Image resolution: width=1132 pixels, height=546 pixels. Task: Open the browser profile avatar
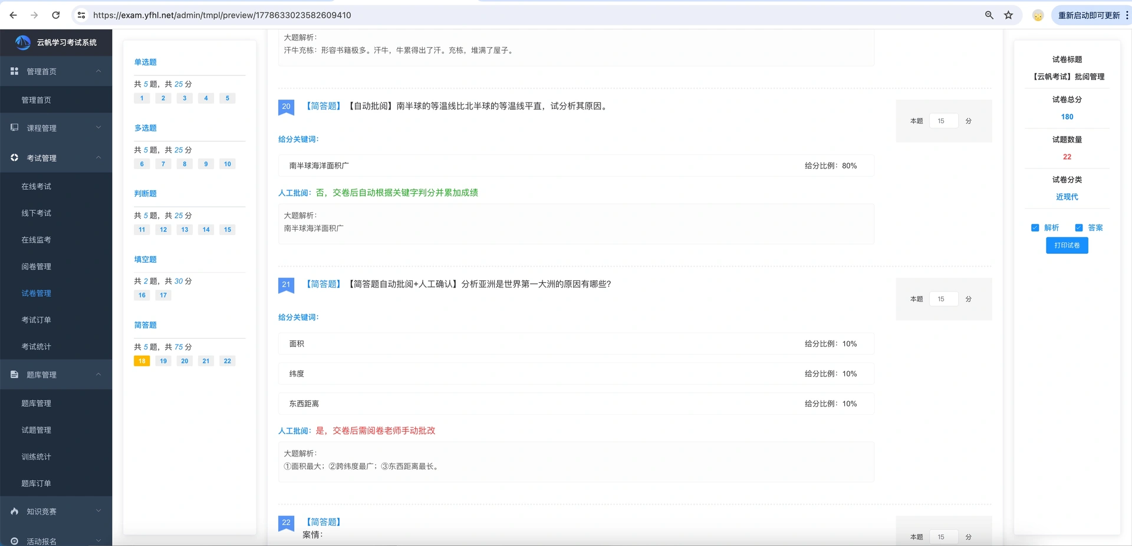(1038, 15)
